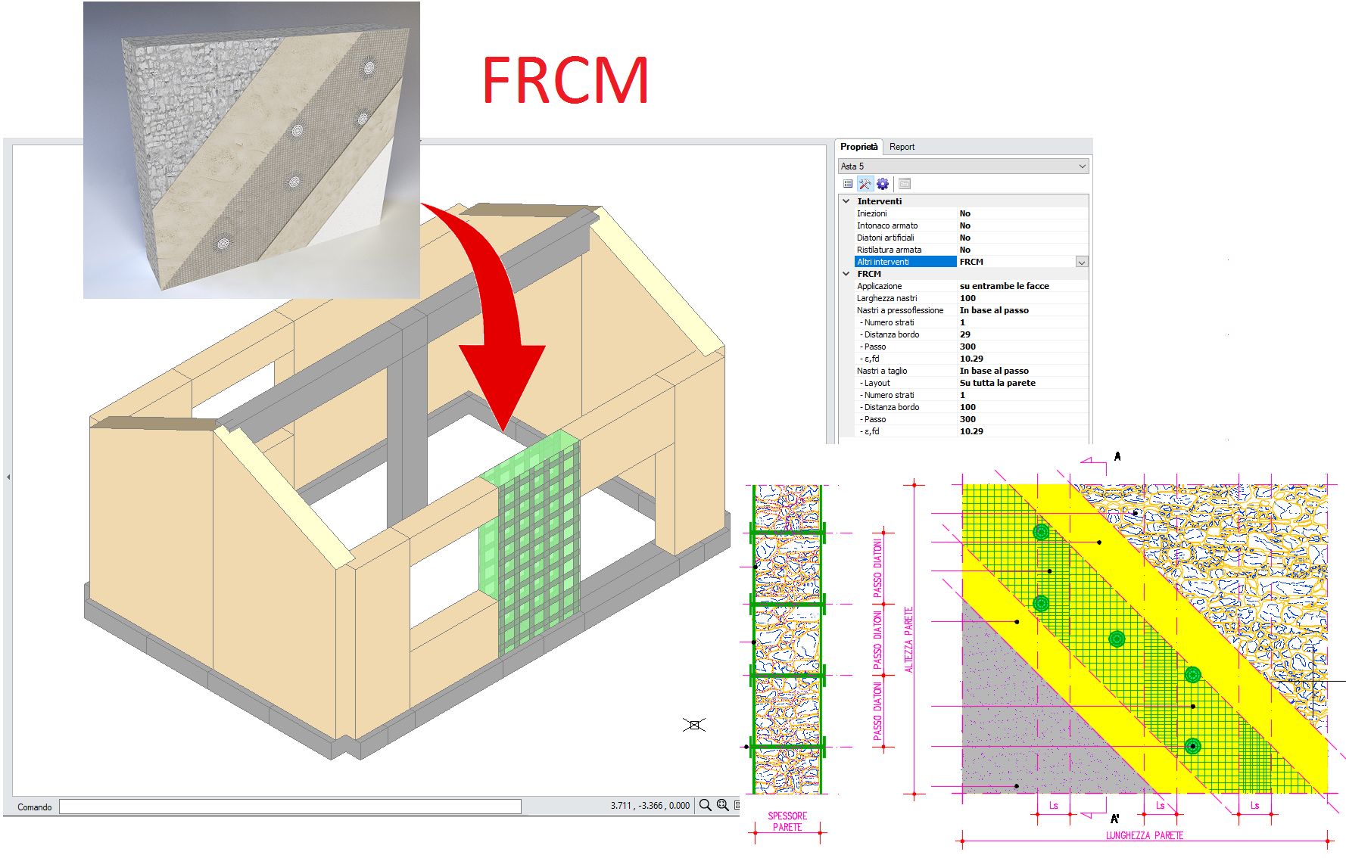The height and width of the screenshot is (858, 1346).
Task: Open the Asta 5 element dropdown
Action: (1082, 166)
